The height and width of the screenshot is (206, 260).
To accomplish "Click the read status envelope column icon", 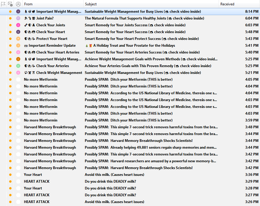I will pos(10,4).
